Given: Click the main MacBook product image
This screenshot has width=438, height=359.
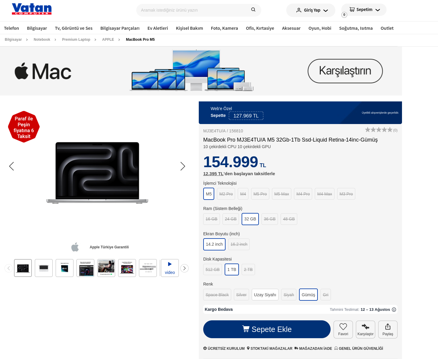Looking at the screenshot, I should click(97, 173).
